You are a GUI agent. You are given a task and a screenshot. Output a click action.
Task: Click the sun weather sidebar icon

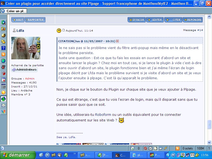[x=3, y=92]
